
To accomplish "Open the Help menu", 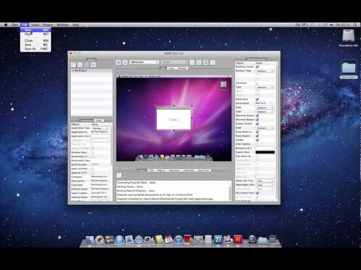I will (76, 25).
